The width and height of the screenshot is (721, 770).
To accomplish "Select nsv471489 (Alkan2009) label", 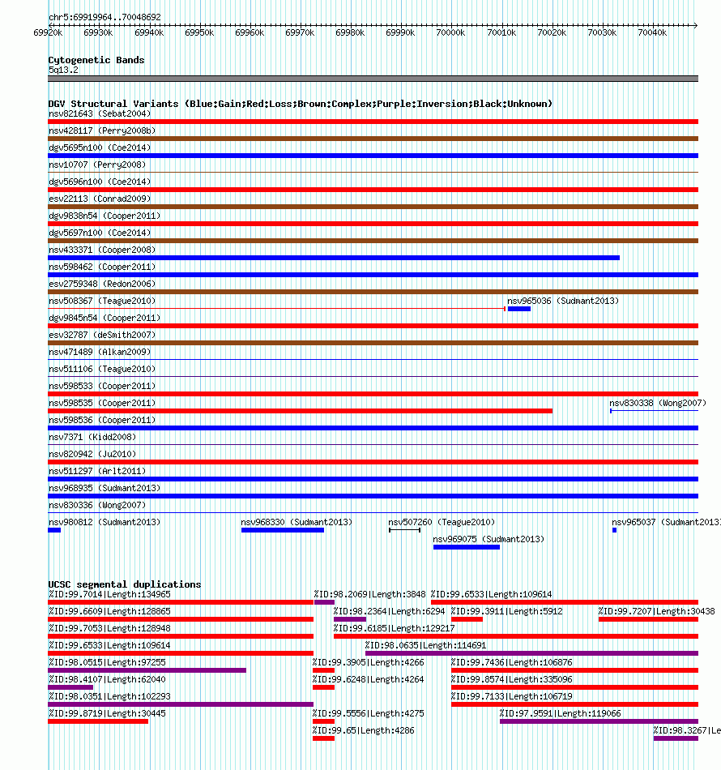I will [x=100, y=352].
